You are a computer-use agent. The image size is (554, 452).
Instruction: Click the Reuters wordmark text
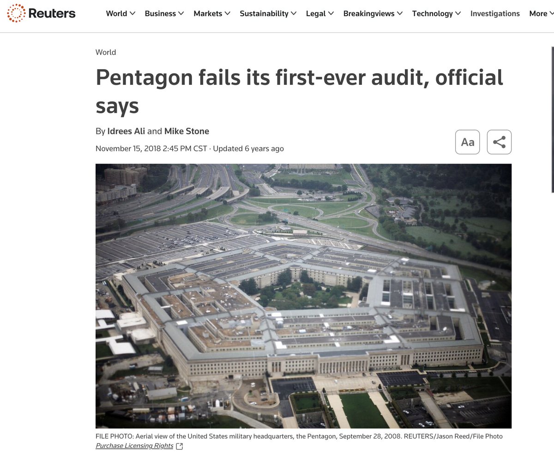pos(52,13)
